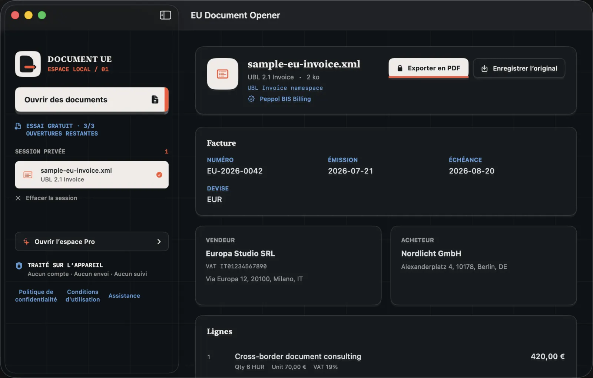The image size is (593, 378).
Task: Click the download icon on Enregistrer l'original
Action: [484, 69]
